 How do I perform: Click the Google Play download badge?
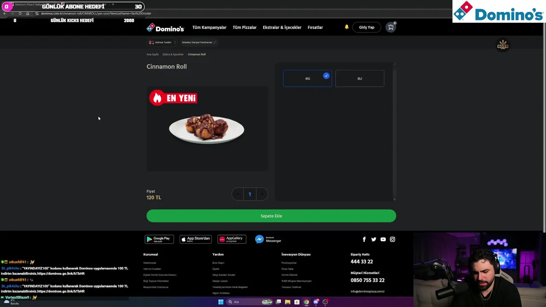pos(159,239)
